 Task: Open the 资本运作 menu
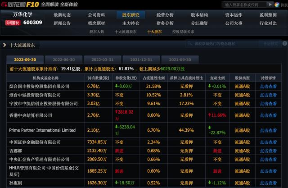(234, 15)
